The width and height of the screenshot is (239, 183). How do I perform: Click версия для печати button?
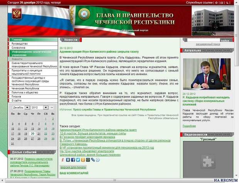click(x=73, y=167)
